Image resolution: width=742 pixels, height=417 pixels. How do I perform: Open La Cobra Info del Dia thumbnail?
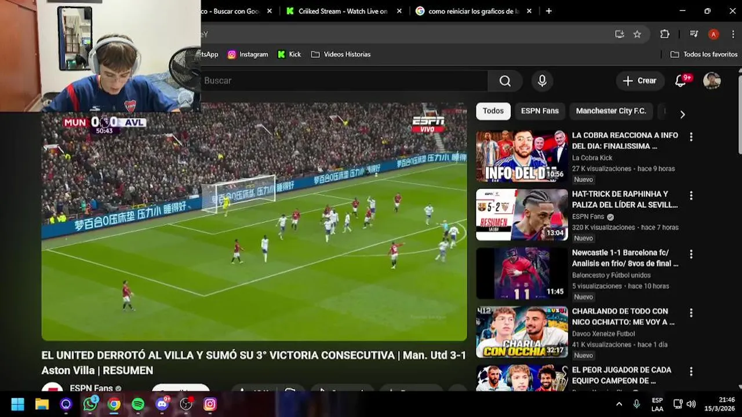point(522,156)
